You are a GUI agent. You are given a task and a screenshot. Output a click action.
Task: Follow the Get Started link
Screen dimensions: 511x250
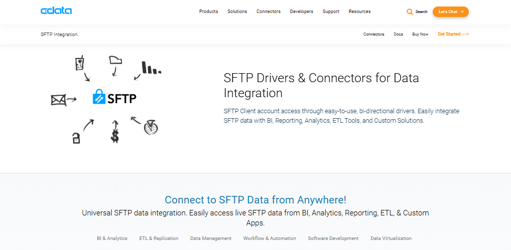pos(453,34)
